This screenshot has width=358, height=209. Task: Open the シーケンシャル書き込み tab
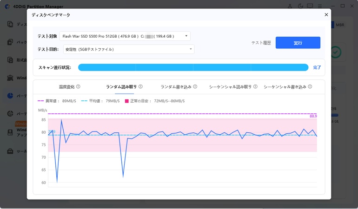[285, 87]
